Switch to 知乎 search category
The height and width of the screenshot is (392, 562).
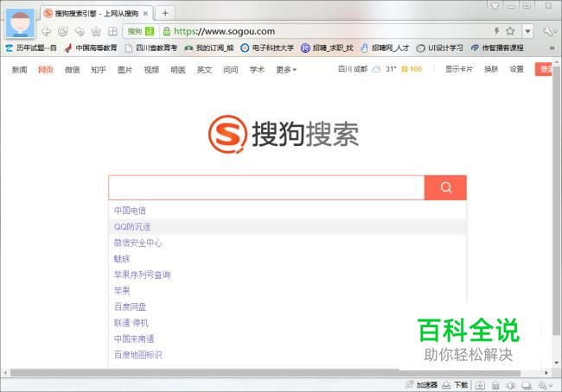(x=99, y=69)
